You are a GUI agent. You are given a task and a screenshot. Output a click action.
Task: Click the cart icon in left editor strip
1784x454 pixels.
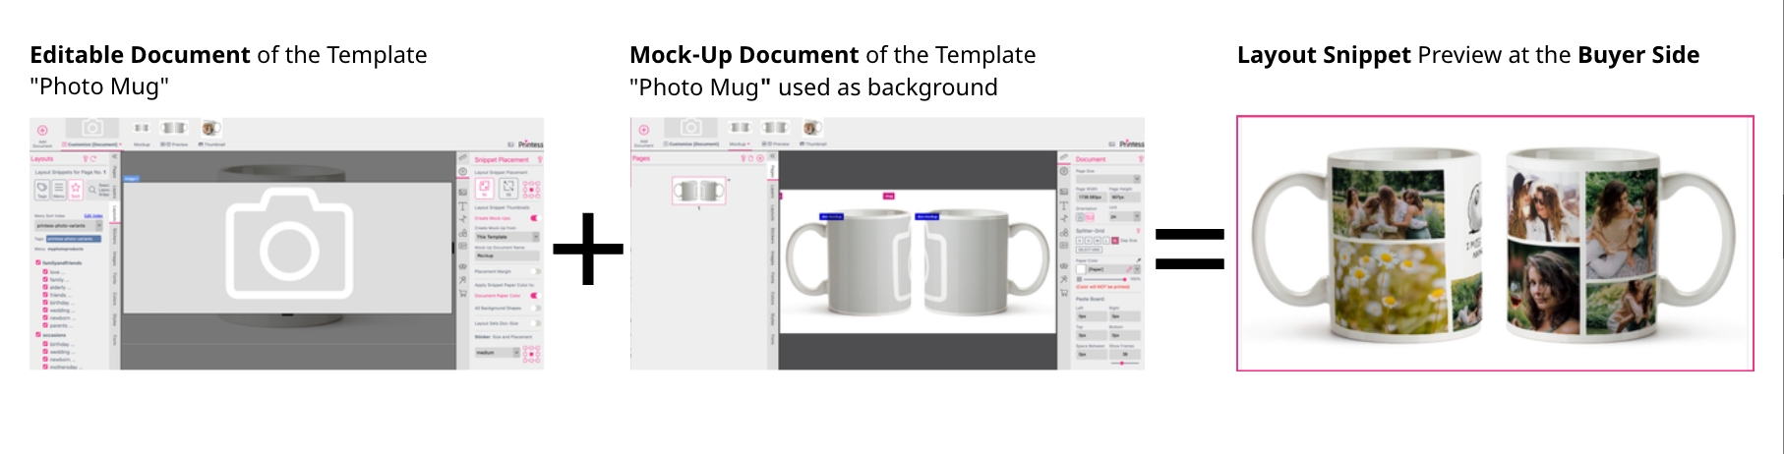pos(462,293)
